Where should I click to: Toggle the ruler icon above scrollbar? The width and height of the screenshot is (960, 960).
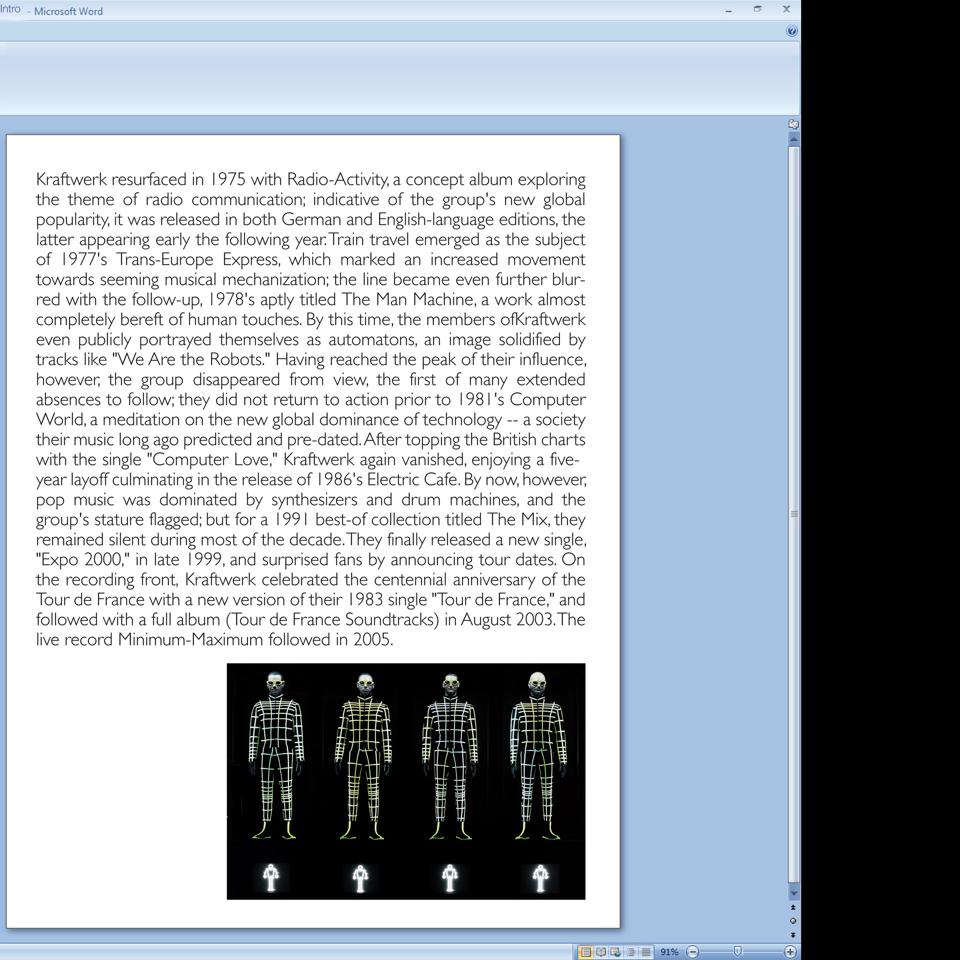click(793, 124)
